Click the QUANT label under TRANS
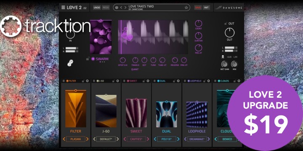 click(x=135, y=69)
